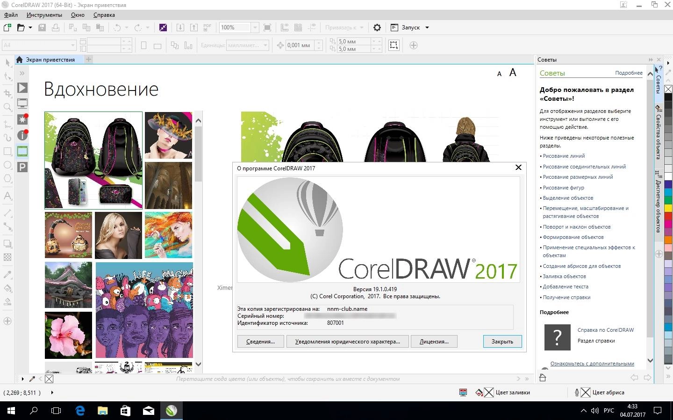The image size is (673, 420).
Task: Select the Ellipse tool in toolbox
Action: 7,165
